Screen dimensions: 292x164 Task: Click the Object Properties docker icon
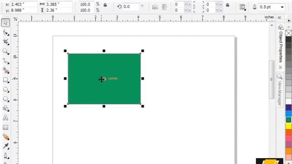pyautogui.click(x=281, y=27)
